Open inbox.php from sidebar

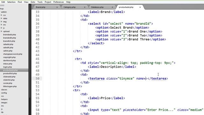pos(8,64)
